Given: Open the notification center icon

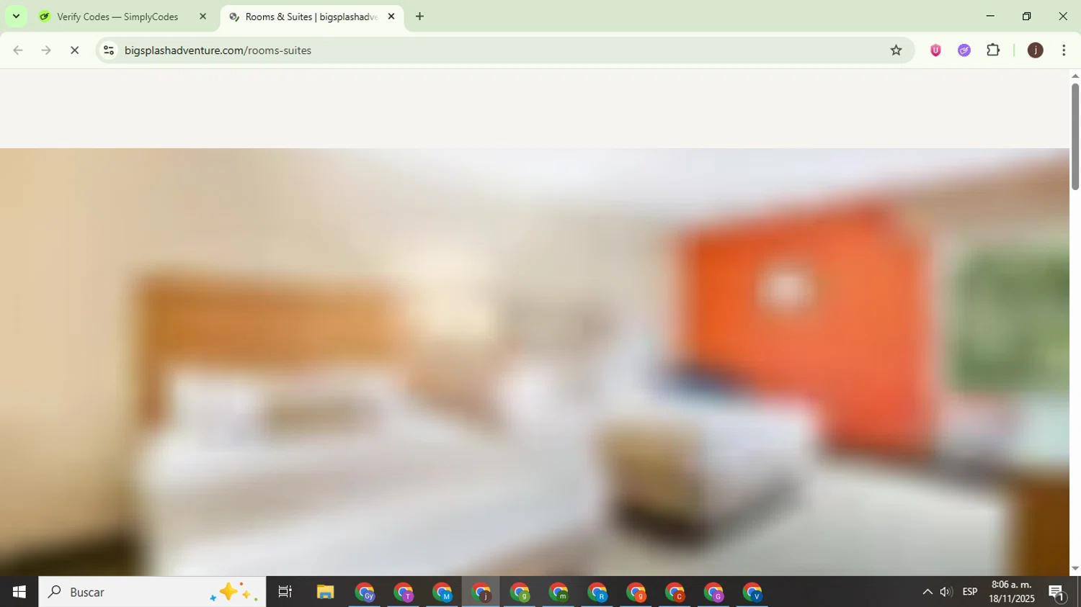Looking at the screenshot, I should pos(1057,592).
